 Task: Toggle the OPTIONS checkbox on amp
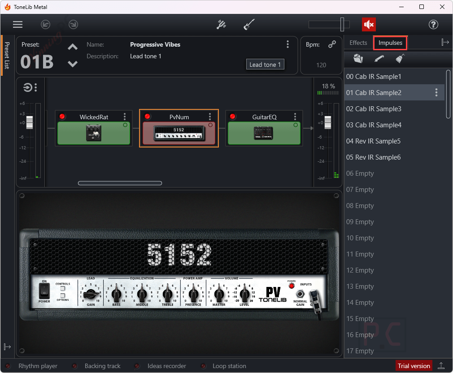point(63,295)
